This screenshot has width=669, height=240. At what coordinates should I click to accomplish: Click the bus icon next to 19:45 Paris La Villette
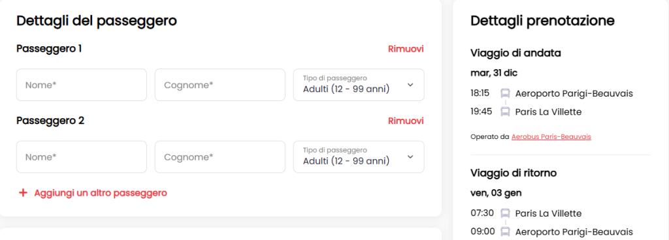[x=505, y=112]
